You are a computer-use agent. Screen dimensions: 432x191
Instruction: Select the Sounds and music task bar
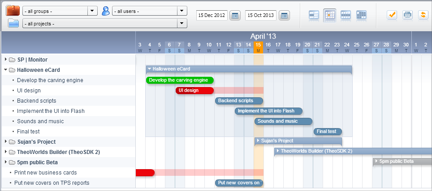click(284, 121)
